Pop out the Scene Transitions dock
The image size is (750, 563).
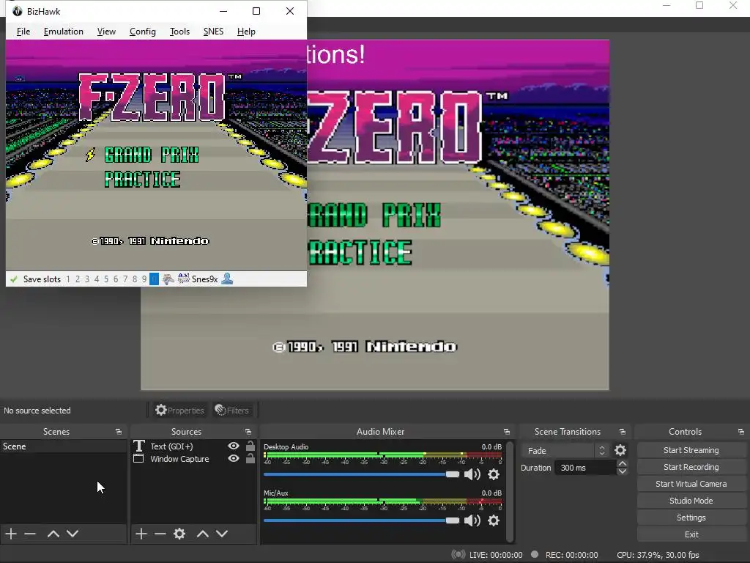pos(623,432)
